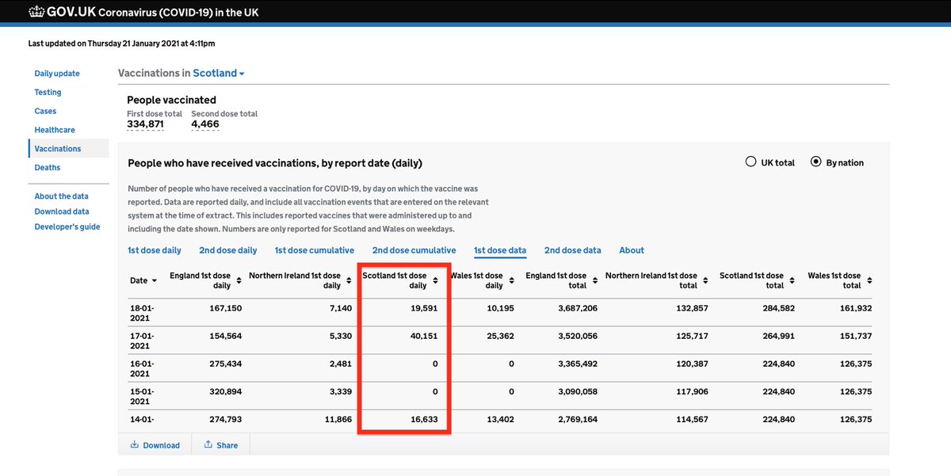
Task: Sort by the Date column arrow
Action: (155, 281)
